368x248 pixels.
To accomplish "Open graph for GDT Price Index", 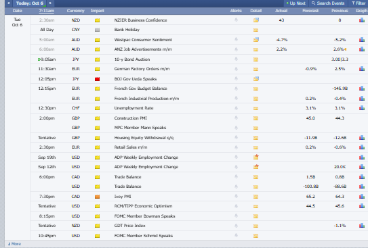I will (362, 225).
